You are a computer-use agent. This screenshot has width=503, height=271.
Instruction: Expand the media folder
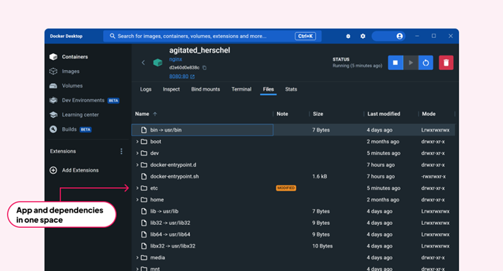click(137, 258)
